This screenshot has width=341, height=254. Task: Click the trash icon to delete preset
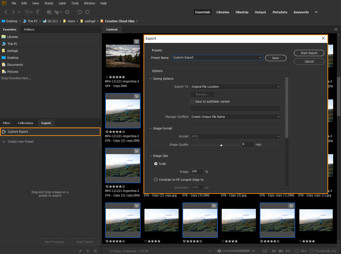click(x=95, y=251)
